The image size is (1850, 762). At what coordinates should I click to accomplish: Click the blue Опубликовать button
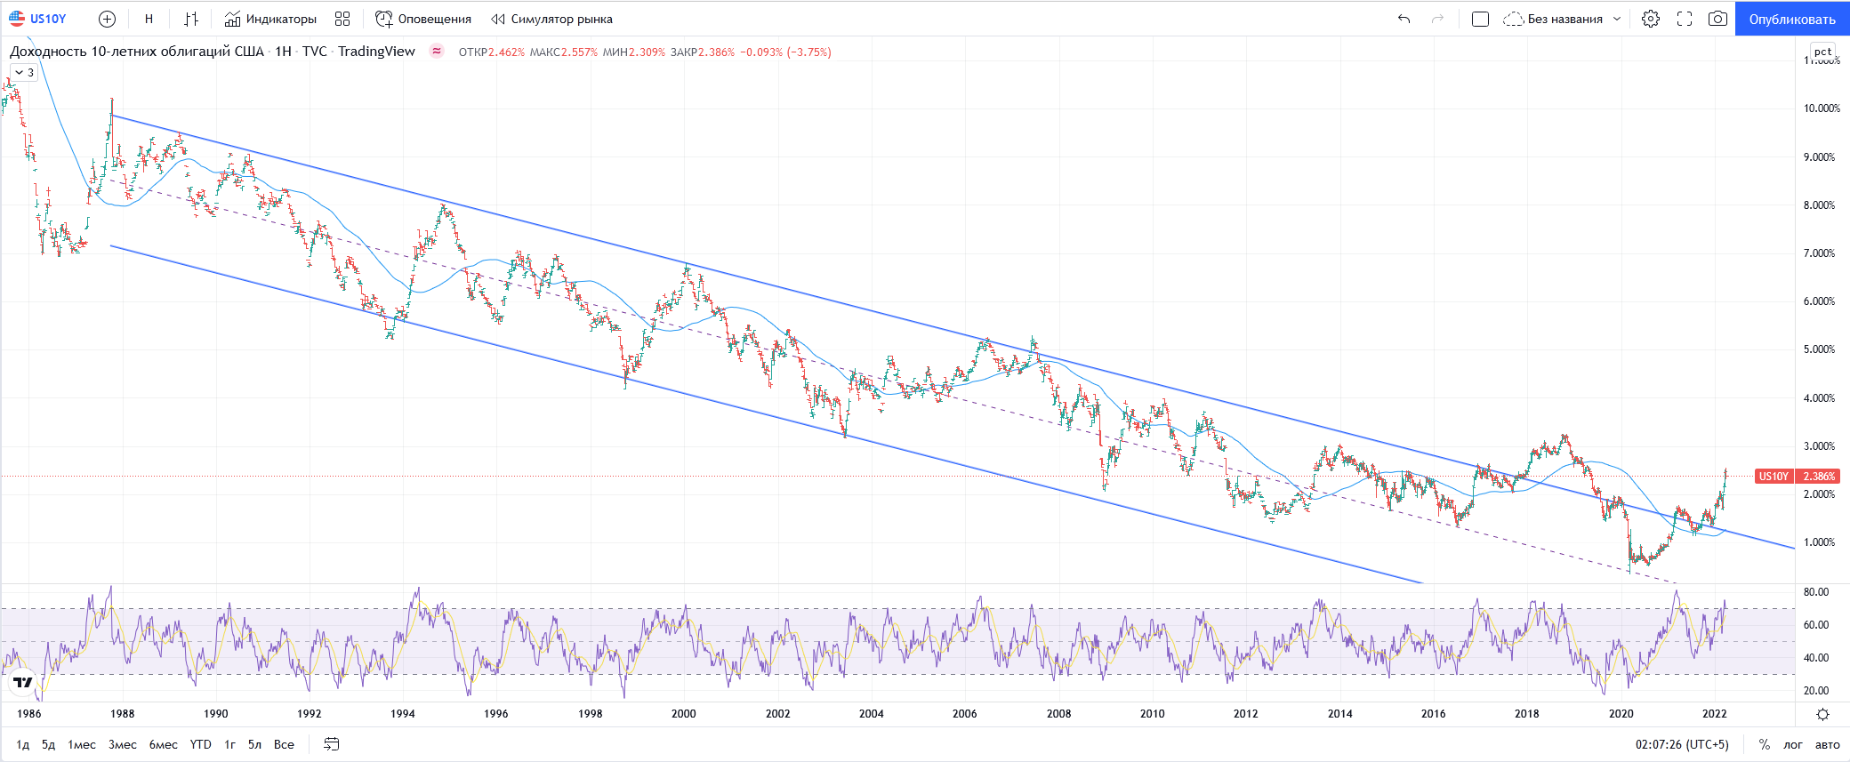[1791, 19]
